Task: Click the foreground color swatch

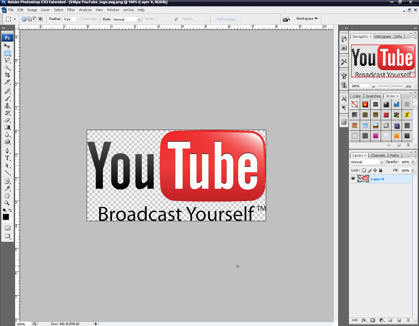Action: point(6,217)
